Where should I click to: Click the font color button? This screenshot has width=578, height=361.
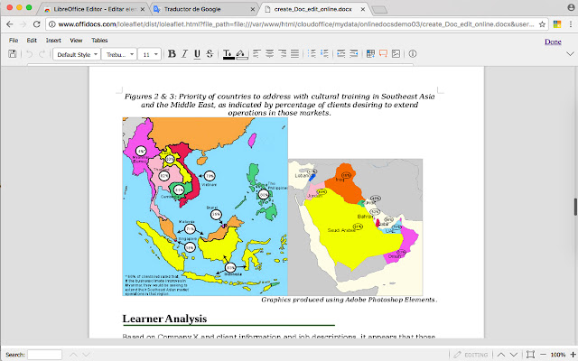(x=228, y=55)
